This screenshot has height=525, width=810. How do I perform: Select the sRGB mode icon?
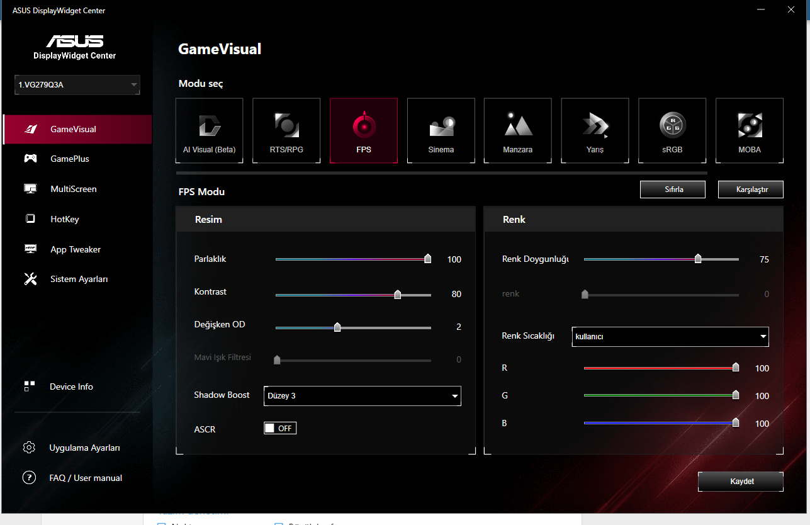point(672,126)
